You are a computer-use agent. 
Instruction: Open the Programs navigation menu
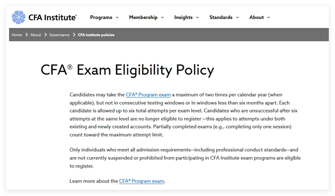click(101, 17)
